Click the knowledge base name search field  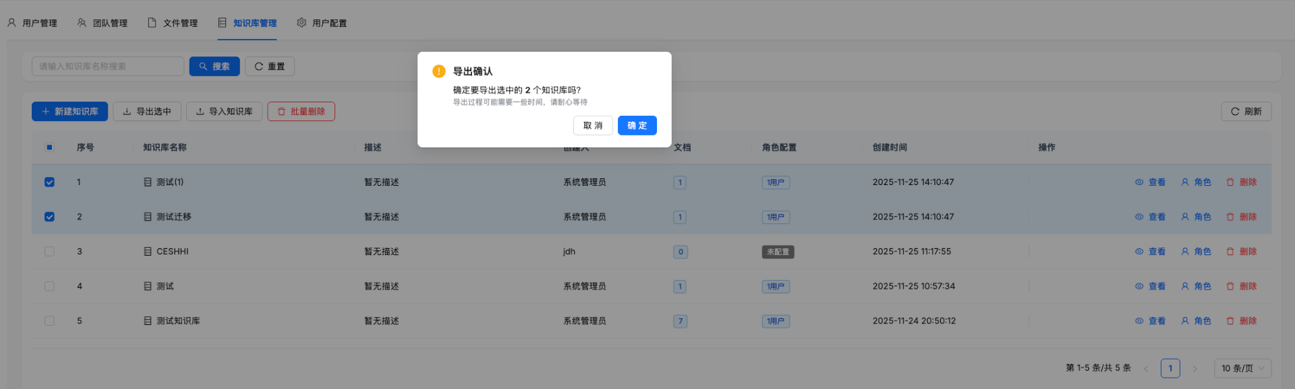107,67
